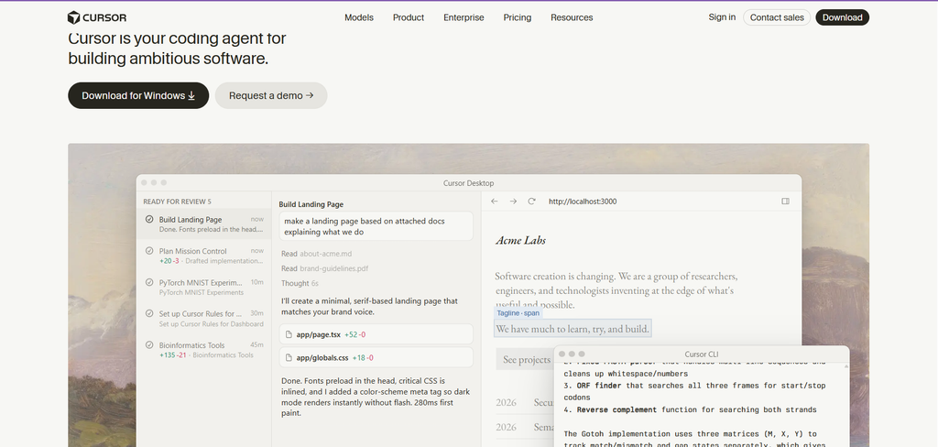The width and height of the screenshot is (938, 447).
Task: Click check icon beside Build Landing Page
Action: click(x=149, y=219)
